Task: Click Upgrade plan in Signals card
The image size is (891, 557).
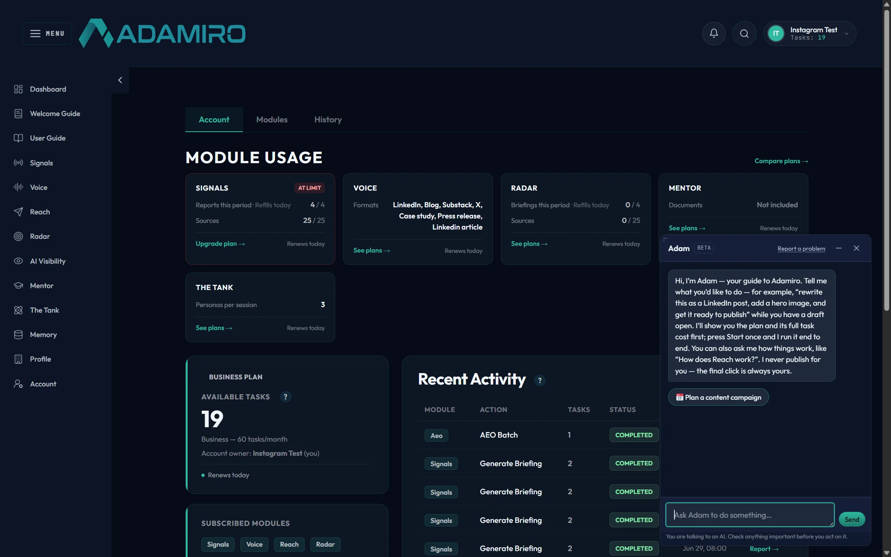Action: coord(220,244)
